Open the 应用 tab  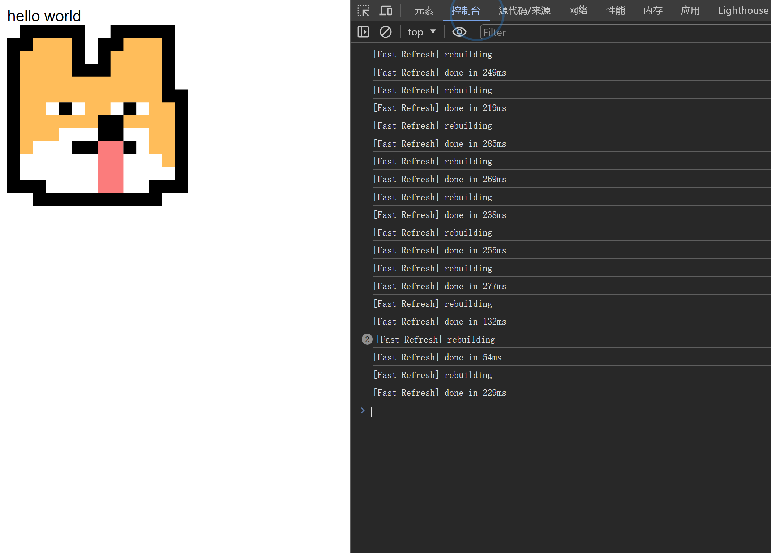pos(690,10)
